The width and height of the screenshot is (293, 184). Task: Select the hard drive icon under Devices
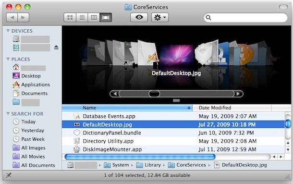point(16,39)
